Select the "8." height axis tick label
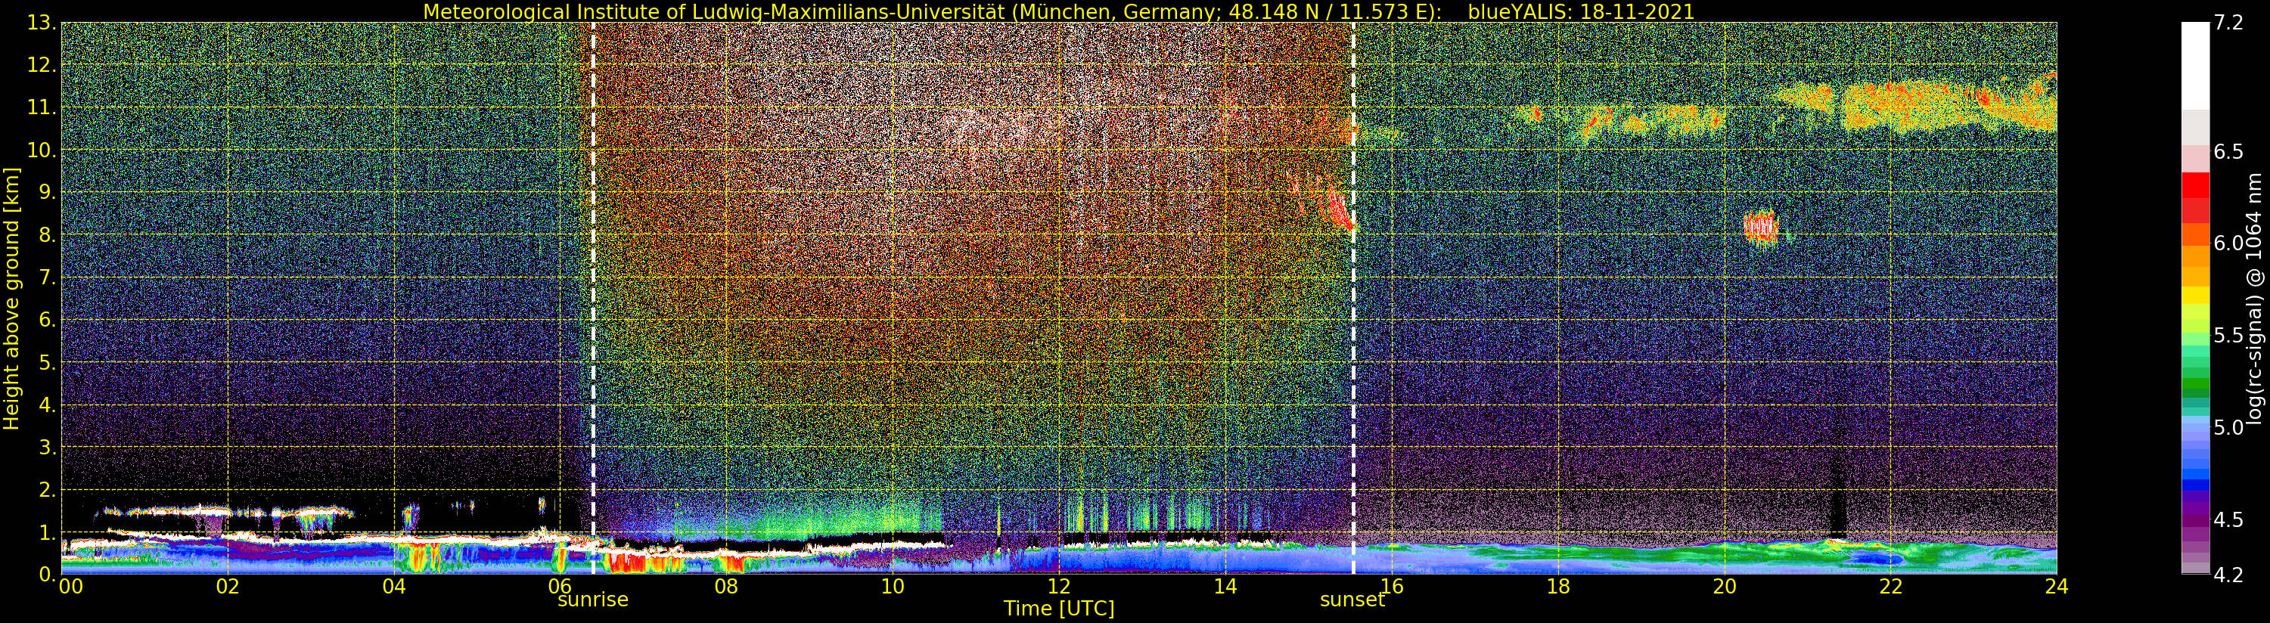 (48, 235)
